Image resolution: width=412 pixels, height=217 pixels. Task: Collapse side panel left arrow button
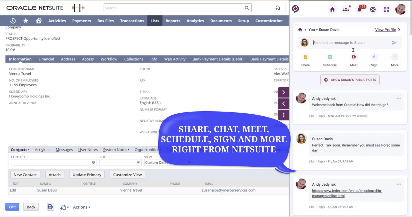(x=284, y=104)
